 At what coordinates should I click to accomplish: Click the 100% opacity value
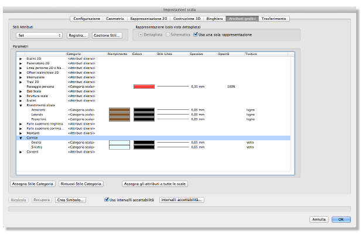(x=231, y=87)
